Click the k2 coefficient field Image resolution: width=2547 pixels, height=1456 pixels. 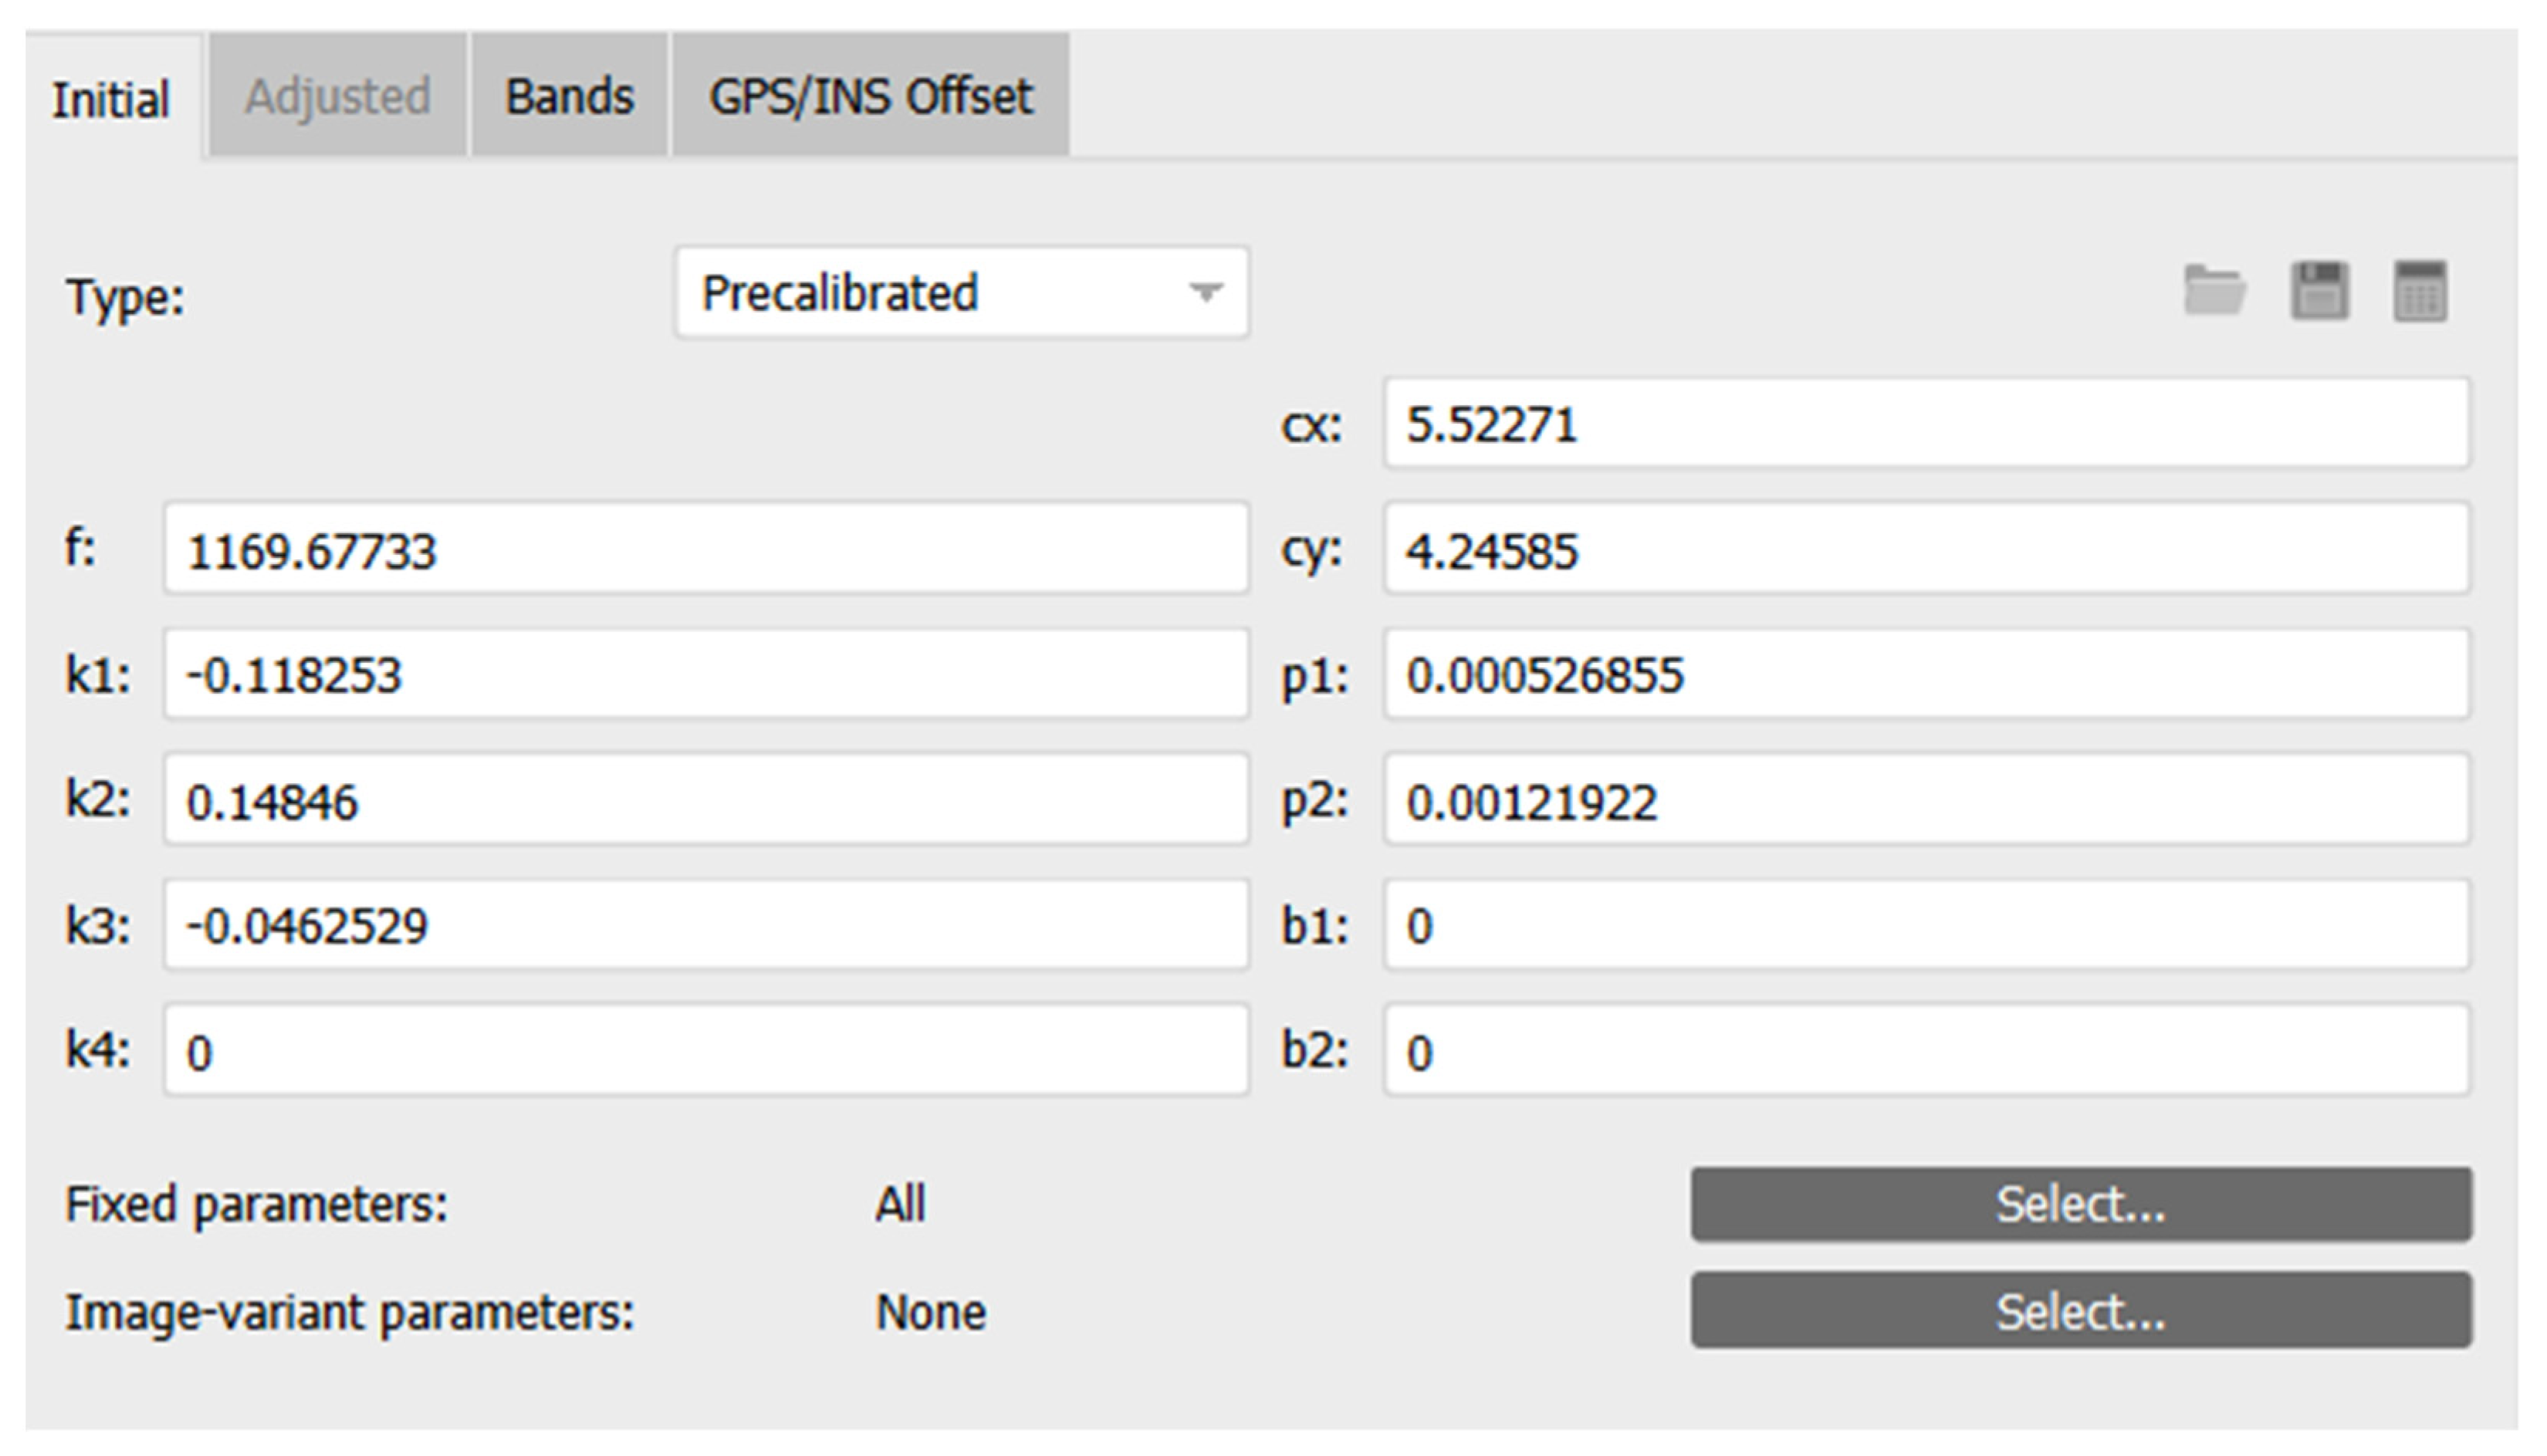[706, 801]
